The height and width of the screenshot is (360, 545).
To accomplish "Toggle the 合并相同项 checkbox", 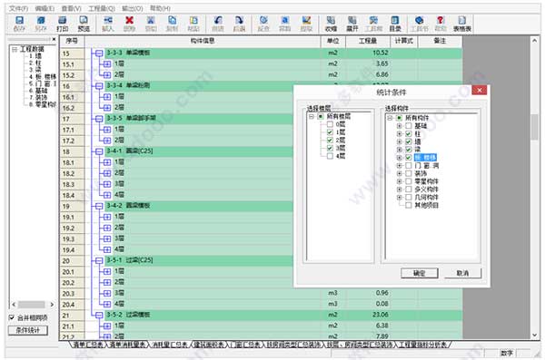I will (x=12, y=317).
